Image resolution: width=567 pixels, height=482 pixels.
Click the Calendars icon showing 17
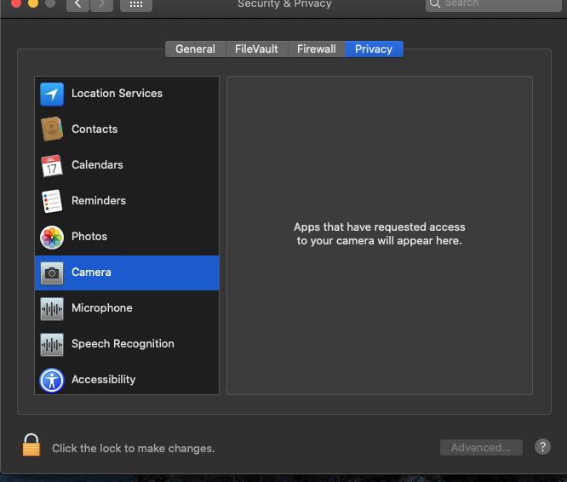(52, 165)
